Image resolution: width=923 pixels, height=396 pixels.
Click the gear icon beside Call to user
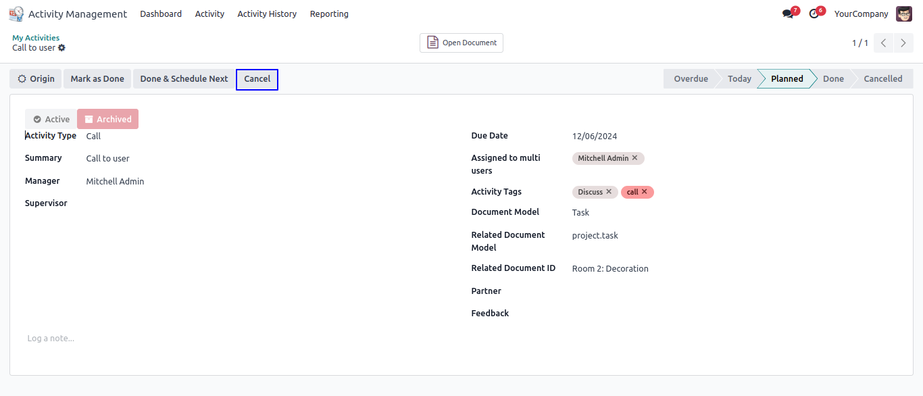(62, 48)
